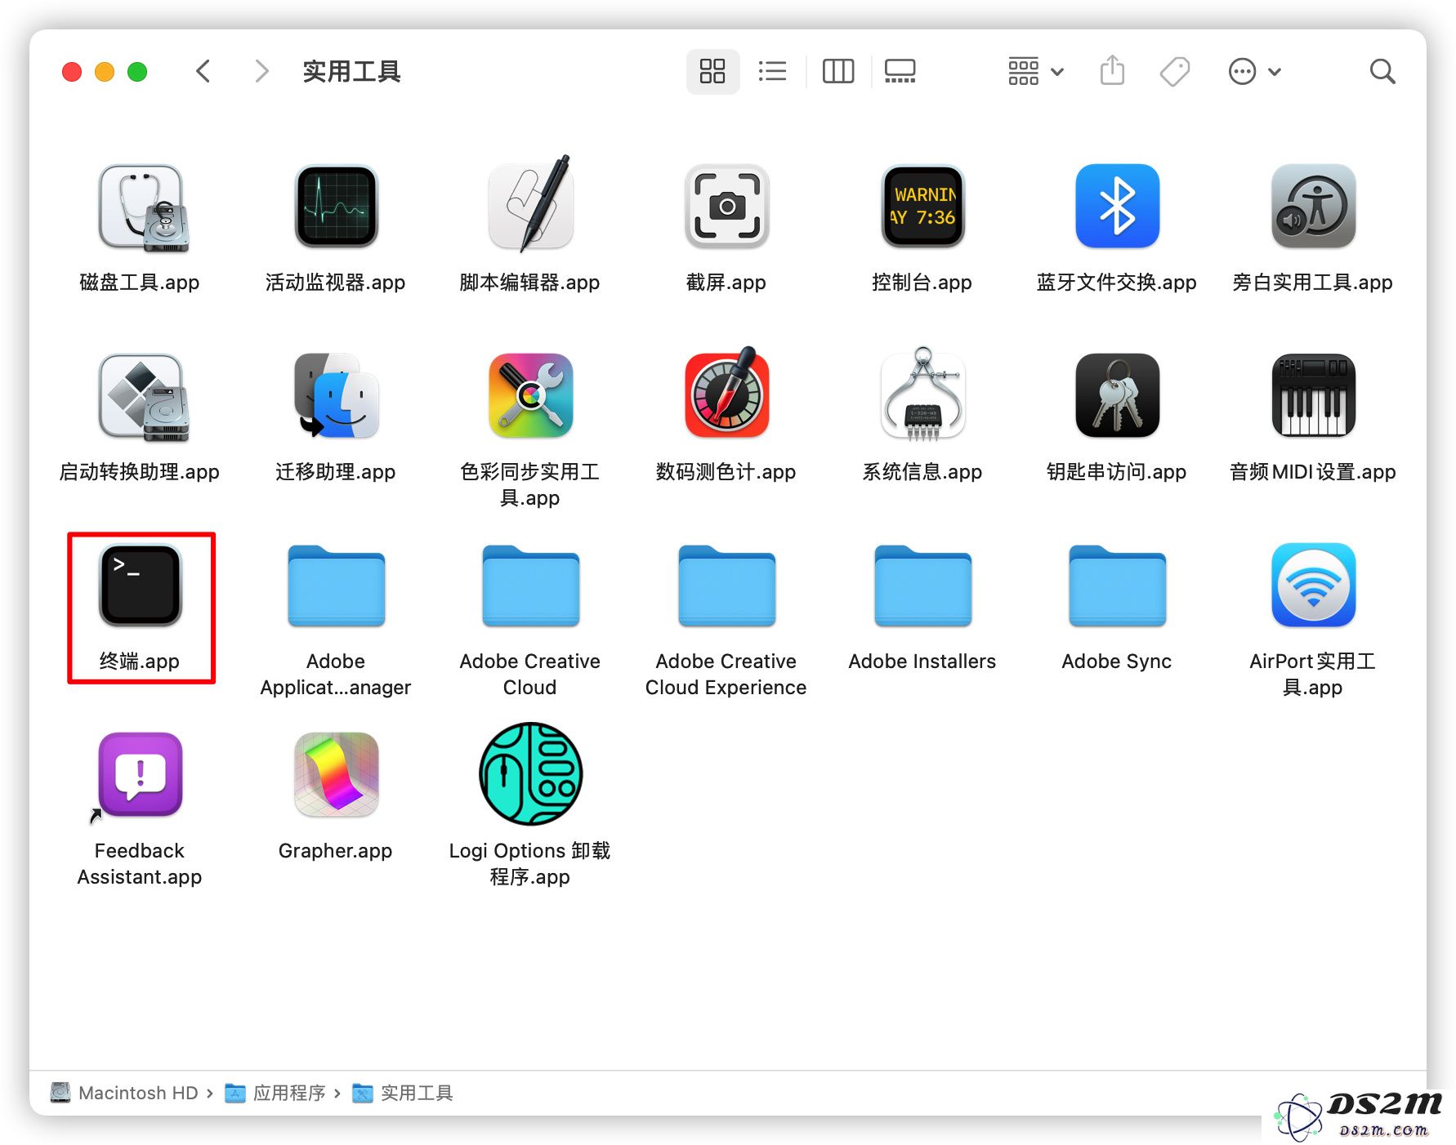Image resolution: width=1456 pixels, height=1145 pixels.
Task: Click the 数码测色计.app name label
Action: [726, 472]
